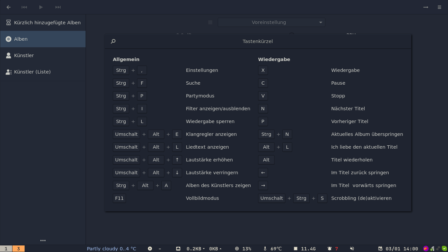The height and width of the screenshot is (252, 448).
Task: Click the notification bell in status bar
Action: pyautogui.click(x=330, y=249)
